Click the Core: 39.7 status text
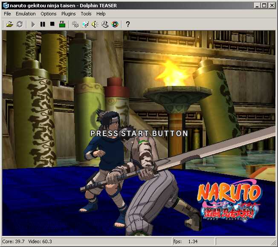This screenshot has height=247, width=278. pos(13,241)
